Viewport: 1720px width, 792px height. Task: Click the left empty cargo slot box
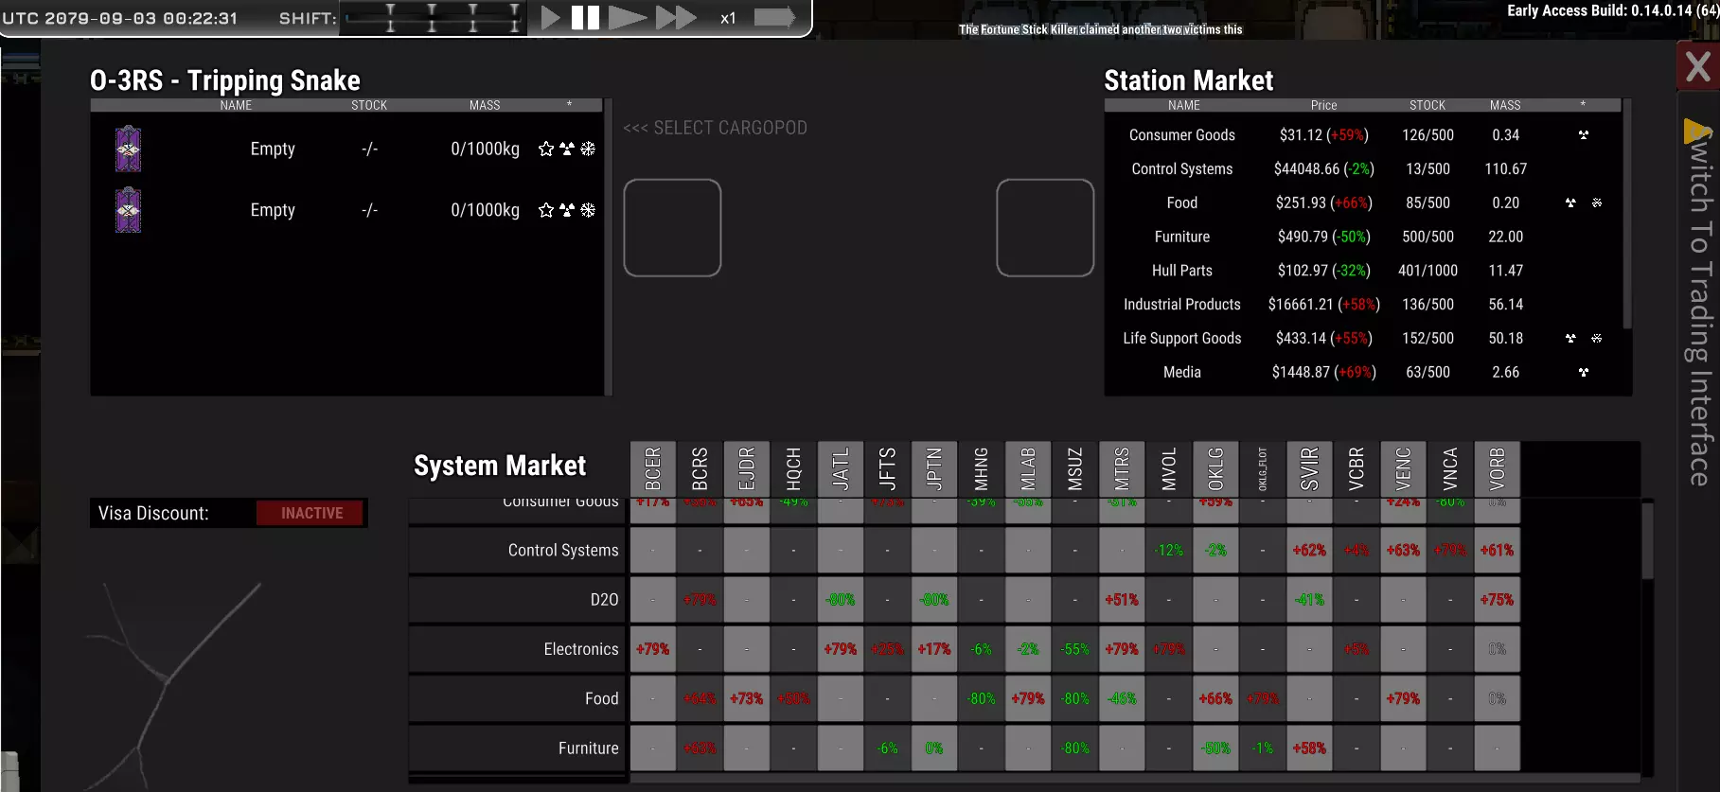[672, 228]
